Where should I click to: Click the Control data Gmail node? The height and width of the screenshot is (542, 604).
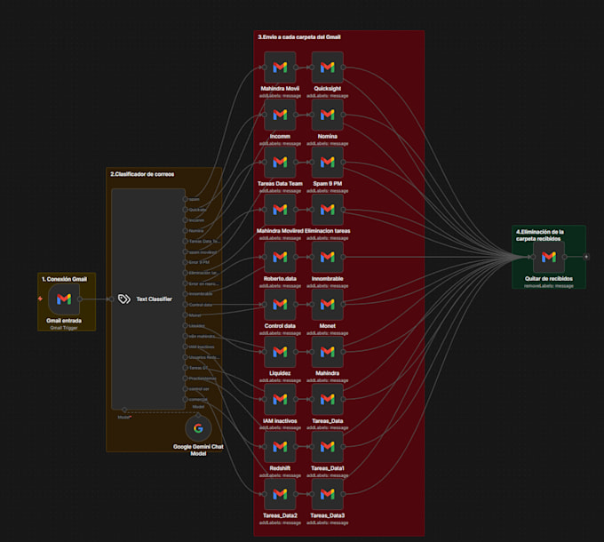pos(280,305)
